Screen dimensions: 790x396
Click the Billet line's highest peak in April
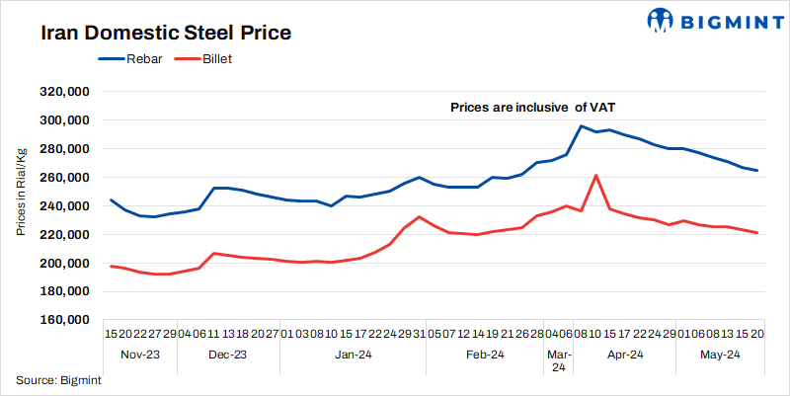pos(595,175)
